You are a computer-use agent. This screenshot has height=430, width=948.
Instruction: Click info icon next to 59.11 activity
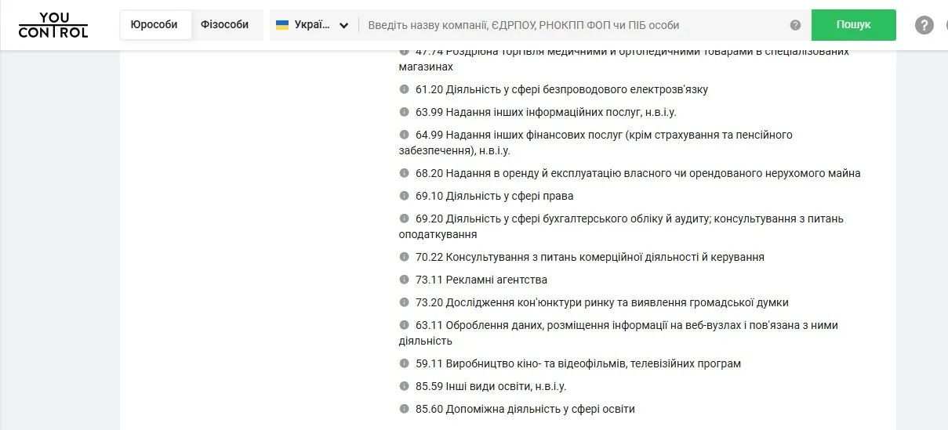[x=404, y=363]
